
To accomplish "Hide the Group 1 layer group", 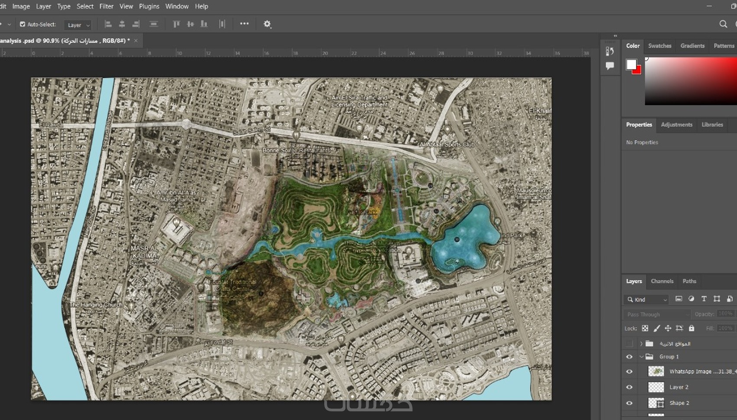I will (629, 357).
